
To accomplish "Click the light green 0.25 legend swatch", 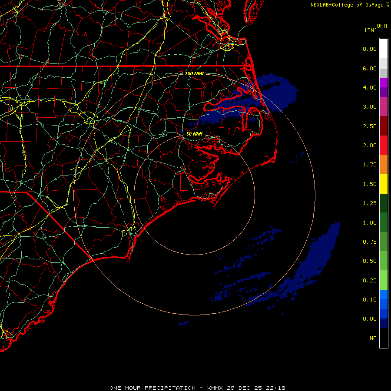I will (384, 280).
